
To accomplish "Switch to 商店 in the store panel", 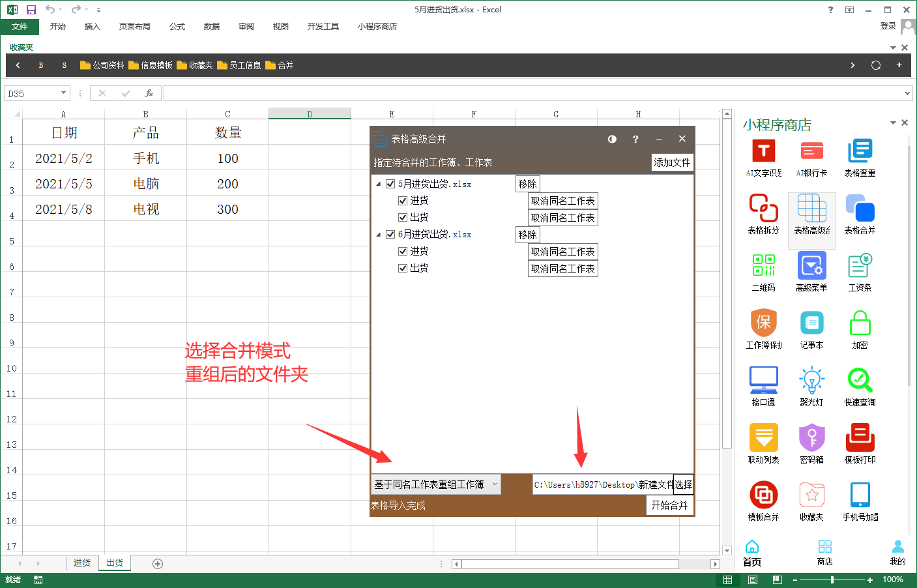I will pyautogui.click(x=825, y=553).
